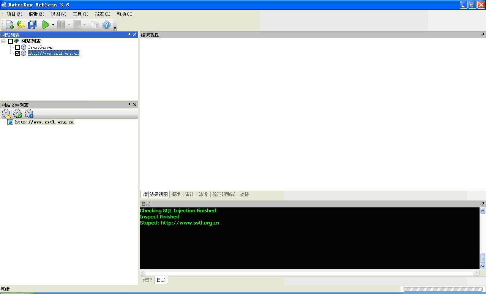
Task: Click the 'Stoped: http://www.sstl.org.cn' log line
Action: [x=180, y=223]
